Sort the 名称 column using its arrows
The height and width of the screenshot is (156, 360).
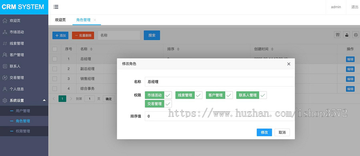pyautogui.click(x=91, y=49)
